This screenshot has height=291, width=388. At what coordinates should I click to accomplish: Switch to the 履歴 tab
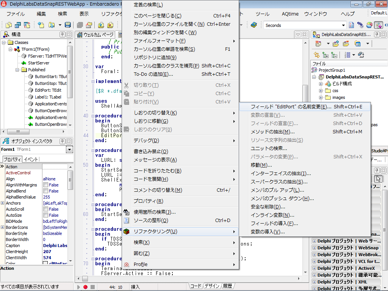coord(228,286)
